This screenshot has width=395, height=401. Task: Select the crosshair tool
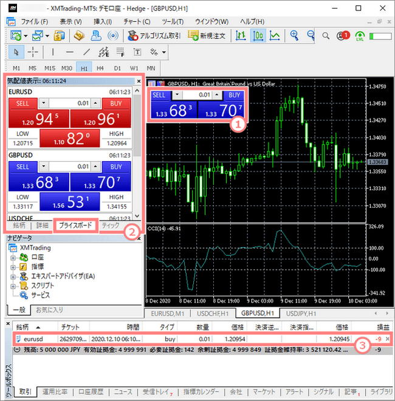click(33, 52)
